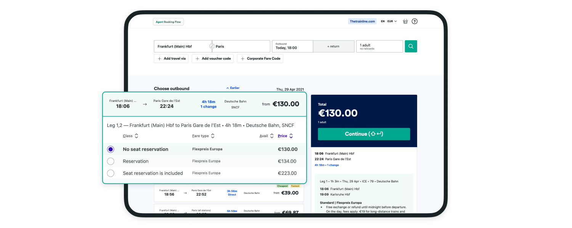Click plus icon for Corporate Fare Code
Screen dimensions: 572x228
tap(243, 59)
